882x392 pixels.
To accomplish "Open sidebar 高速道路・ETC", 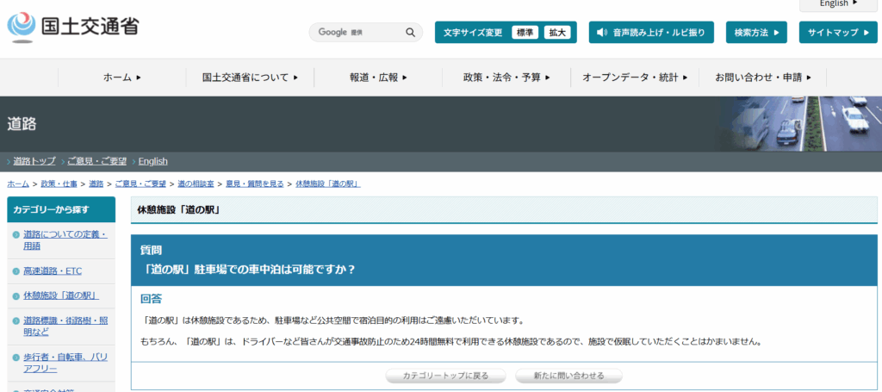I will point(53,271).
